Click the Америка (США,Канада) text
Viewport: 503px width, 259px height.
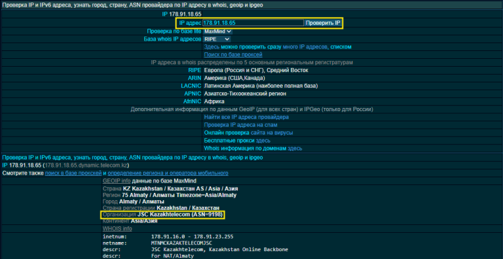[x=234, y=78]
